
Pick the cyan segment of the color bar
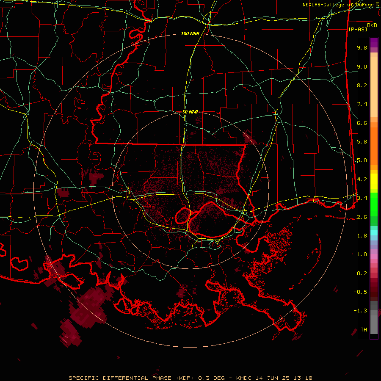pyautogui.click(x=374, y=233)
